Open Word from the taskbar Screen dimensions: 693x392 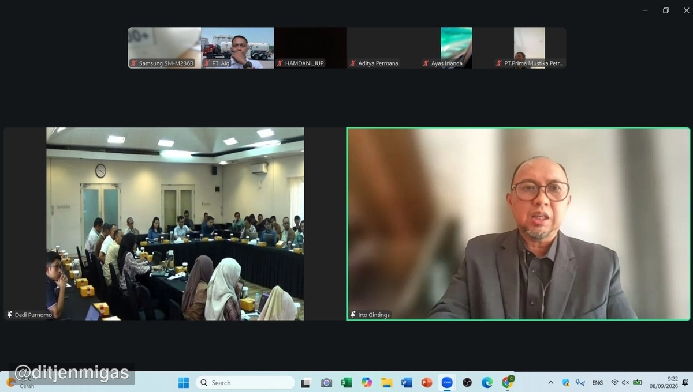click(407, 383)
